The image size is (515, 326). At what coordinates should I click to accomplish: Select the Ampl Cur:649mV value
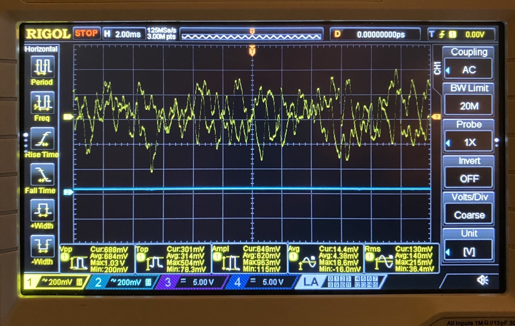pyautogui.click(x=262, y=249)
